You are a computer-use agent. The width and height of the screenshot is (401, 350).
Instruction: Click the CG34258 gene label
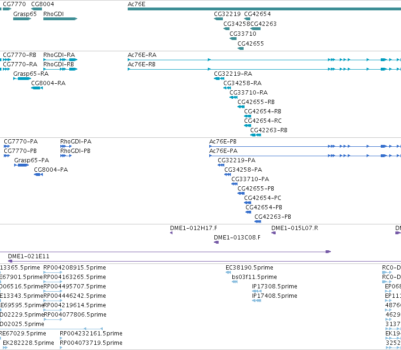point(237,24)
